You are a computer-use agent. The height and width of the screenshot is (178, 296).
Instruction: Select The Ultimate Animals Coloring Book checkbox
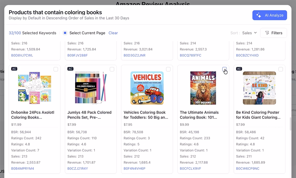[224, 69]
